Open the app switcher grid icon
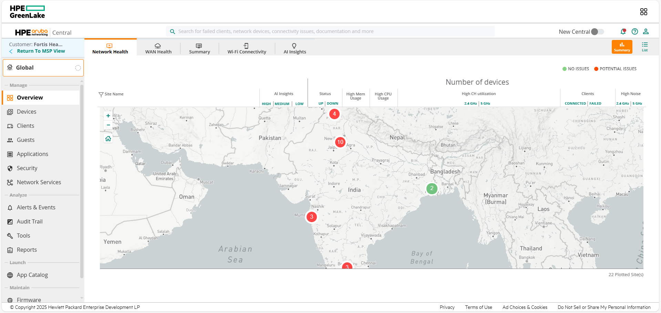Image resolution: width=661 pixels, height=313 pixels. [x=643, y=12]
